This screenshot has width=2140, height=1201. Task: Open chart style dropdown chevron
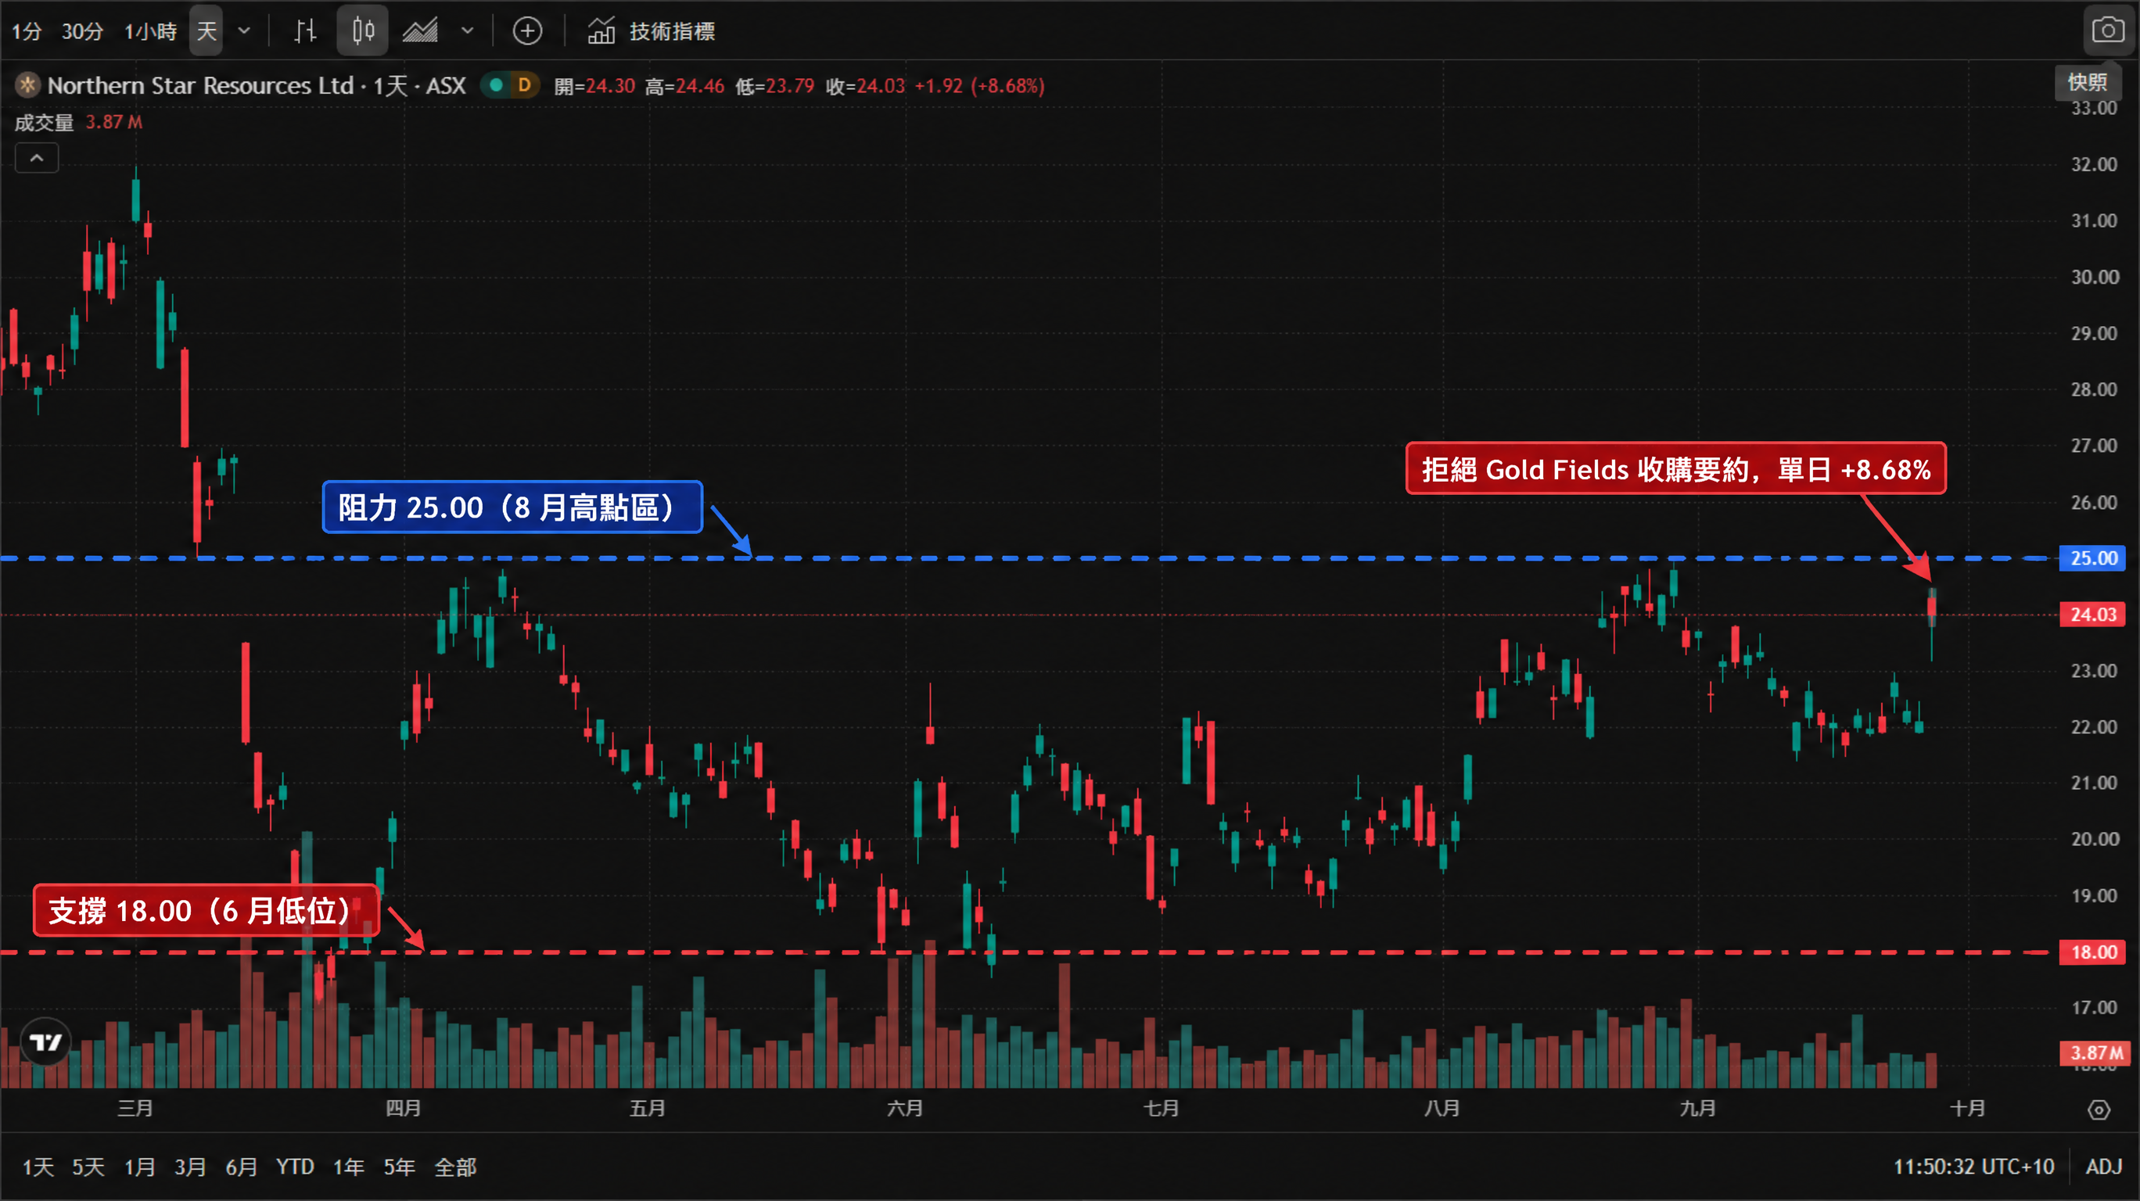click(467, 31)
